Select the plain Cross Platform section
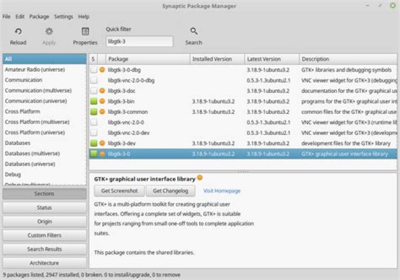This screenshot has height=280, width=400. [44, 112]
